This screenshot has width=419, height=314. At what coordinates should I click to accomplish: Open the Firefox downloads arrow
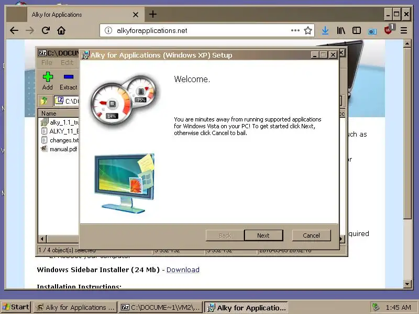pos(325,30)
